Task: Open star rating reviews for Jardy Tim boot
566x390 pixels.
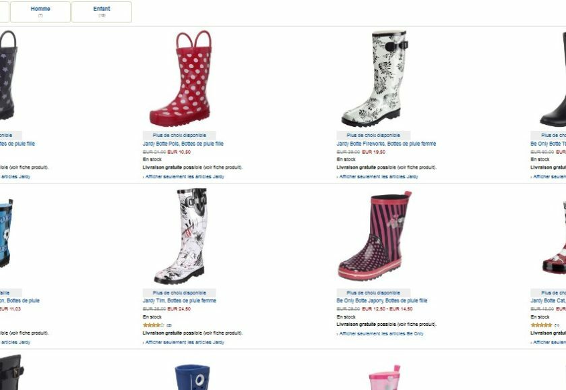Action: pos(157,325)
